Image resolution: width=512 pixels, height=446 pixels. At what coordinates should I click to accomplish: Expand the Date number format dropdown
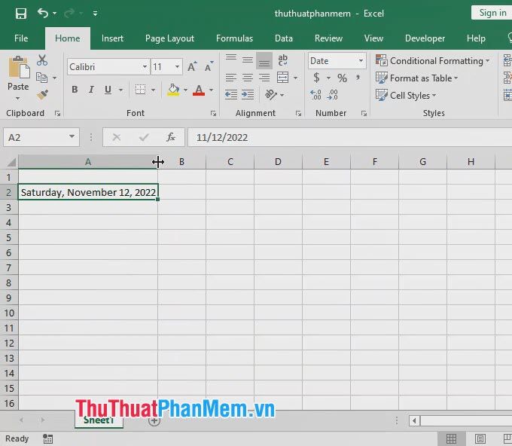361,61
